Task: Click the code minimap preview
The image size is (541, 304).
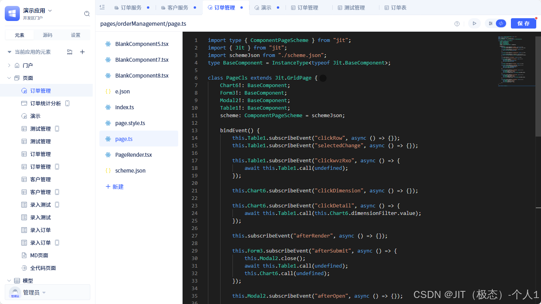Action: coord(516,61)
